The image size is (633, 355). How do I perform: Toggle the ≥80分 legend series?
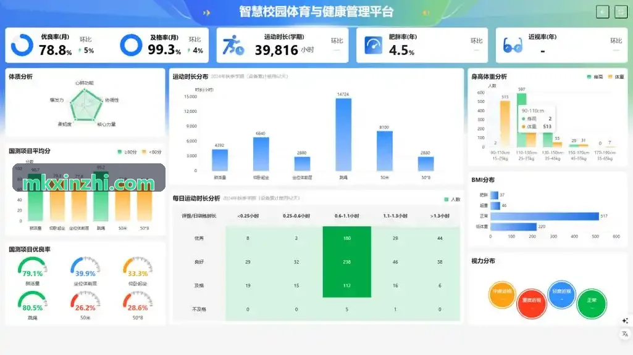[x=127, y=152]
